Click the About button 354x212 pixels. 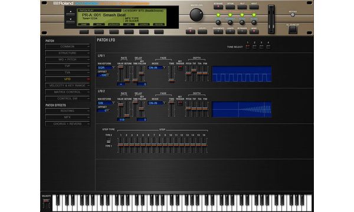[x=254, y=7]
